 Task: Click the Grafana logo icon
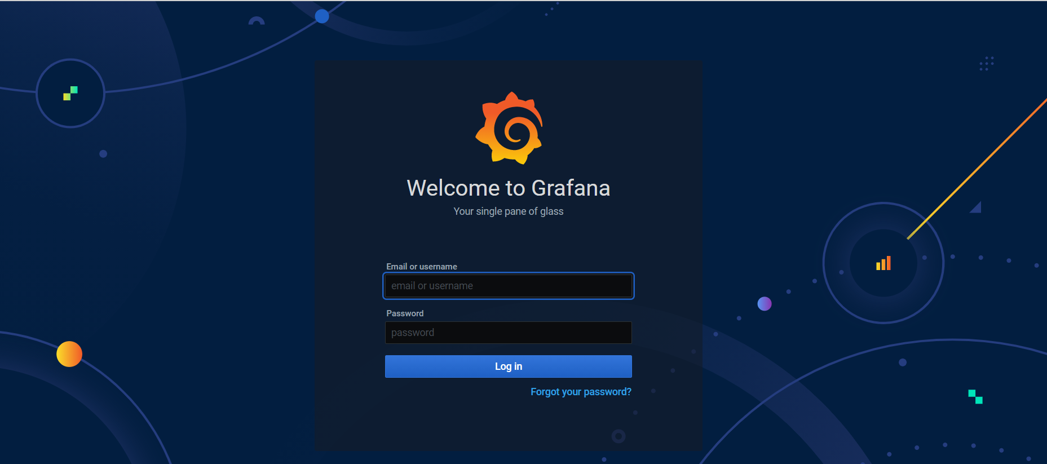coord(509,128)
